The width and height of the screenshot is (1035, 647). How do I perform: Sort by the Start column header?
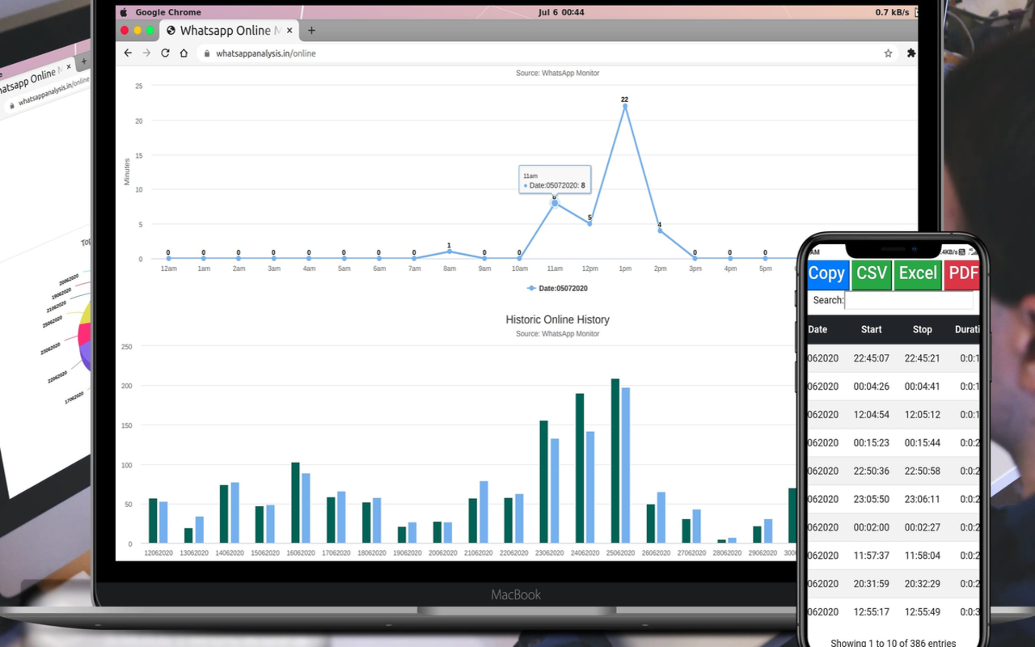tap(872, 329)
